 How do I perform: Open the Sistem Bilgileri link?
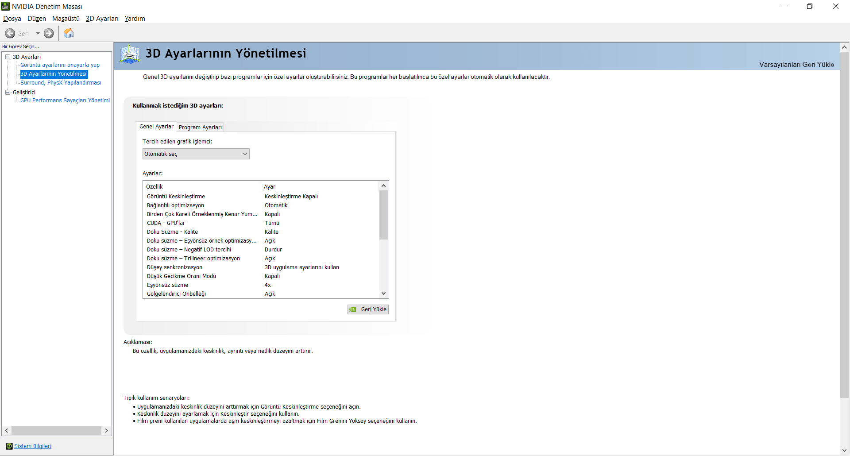point(33,446)
